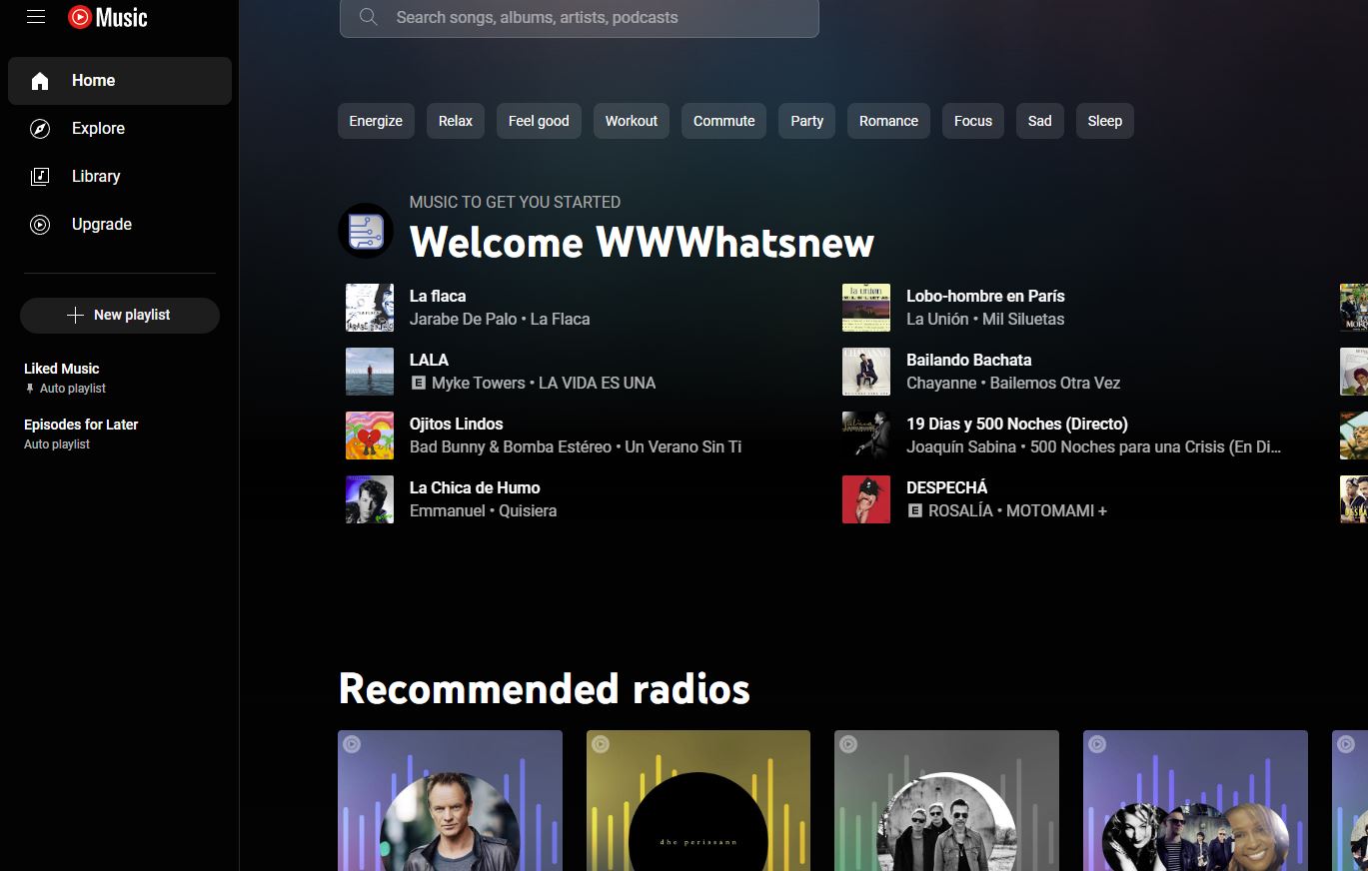
Task: Open the Library section
Action: [120, 177]
